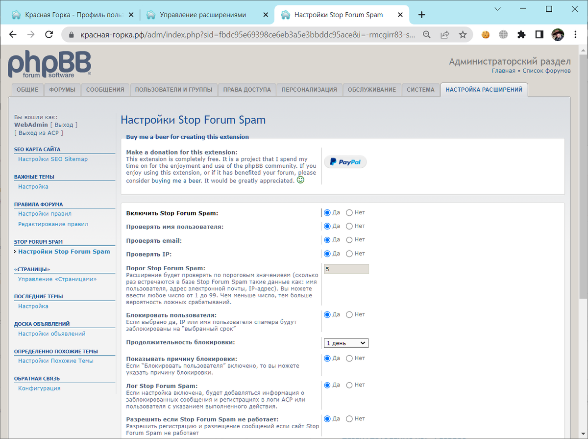Select Да for Разрешить если не работает
Image resolution: width=588 pixels, height=439 pixels.
(327, 419)
